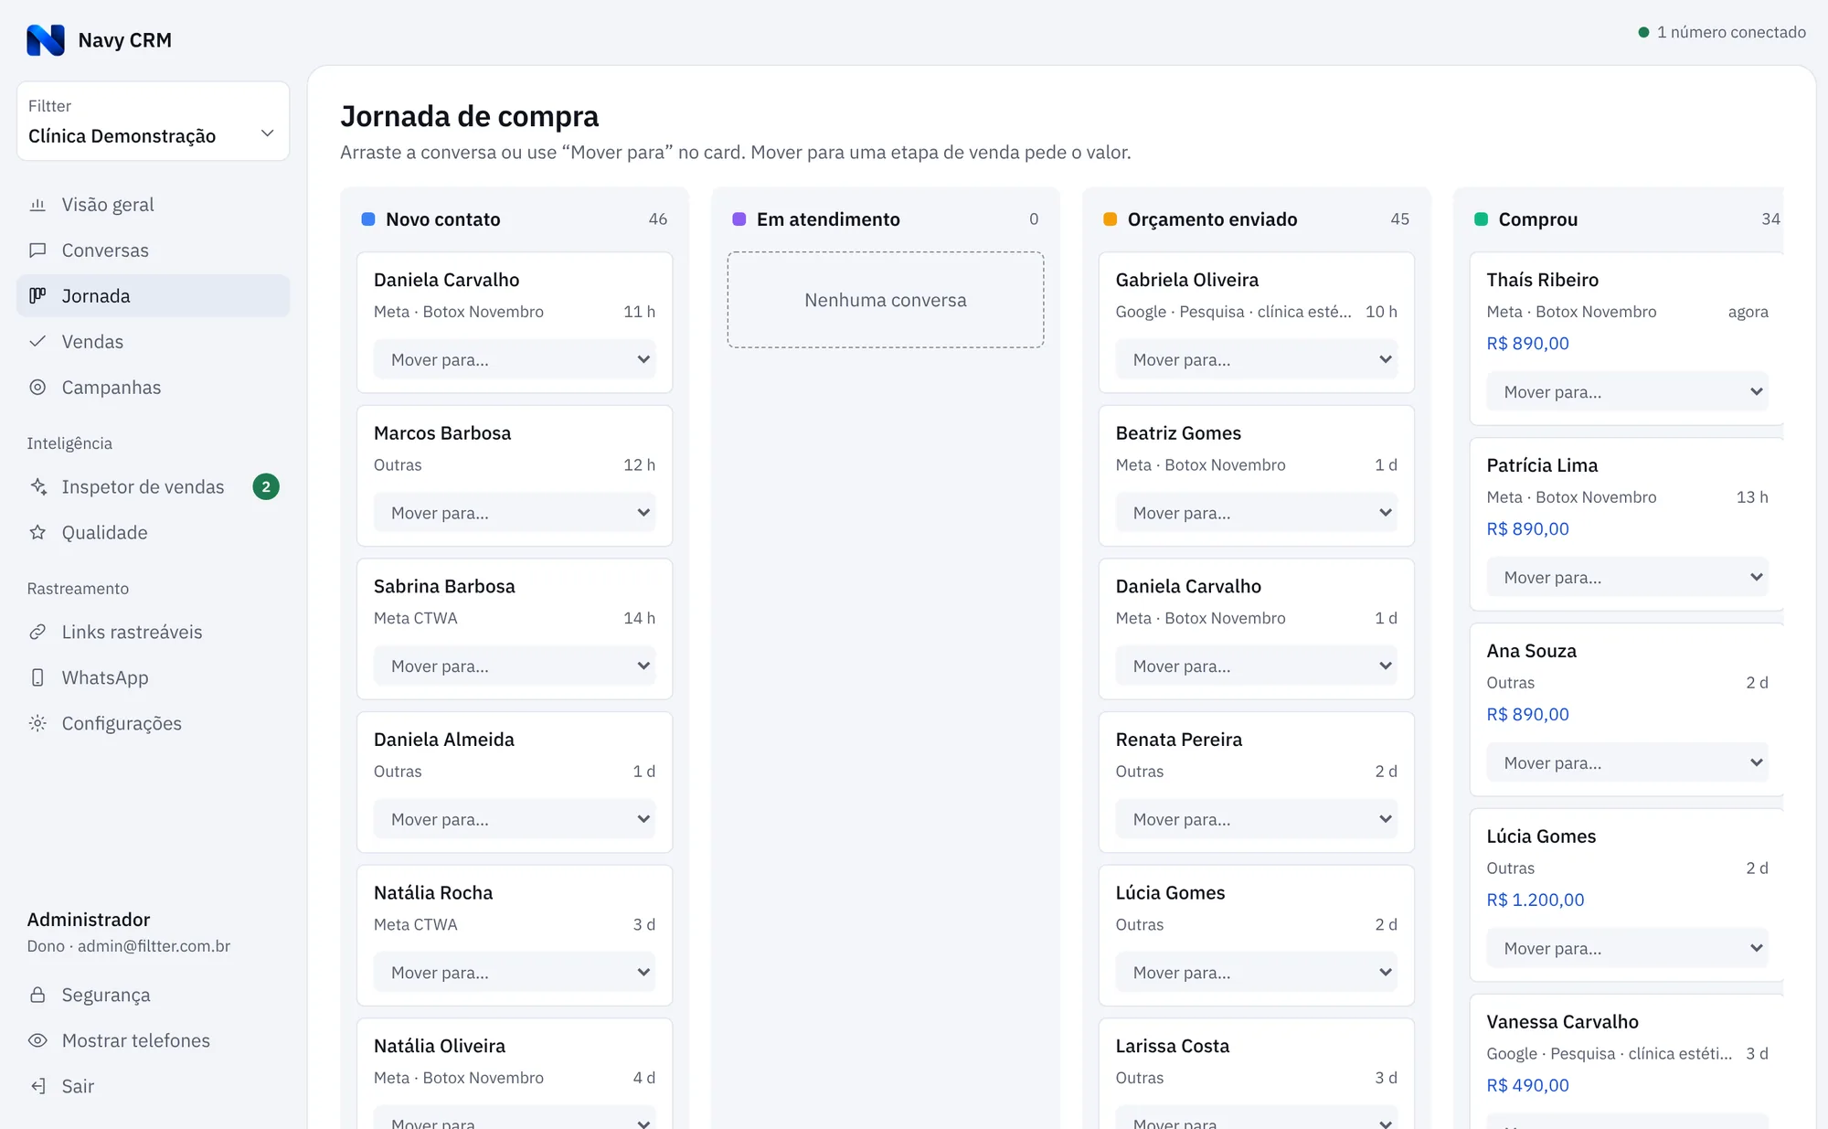Click the WhatsApp phone icon
Screen dimensions: 1828x1129
37,677
